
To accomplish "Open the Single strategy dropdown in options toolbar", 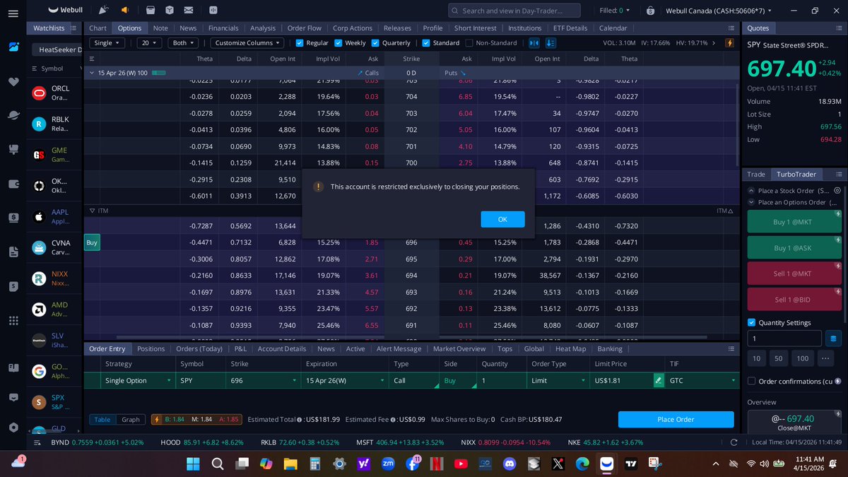I will click(x=107, y=42).
